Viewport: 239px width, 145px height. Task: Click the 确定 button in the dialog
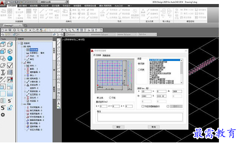(x=118, y=127)
